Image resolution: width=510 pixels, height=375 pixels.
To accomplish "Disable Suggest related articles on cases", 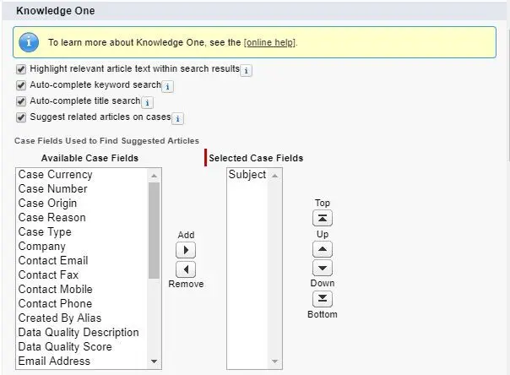I will (x=21, y=117).
